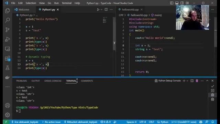
Task: Click the left editor minimap
Action: 104,20
